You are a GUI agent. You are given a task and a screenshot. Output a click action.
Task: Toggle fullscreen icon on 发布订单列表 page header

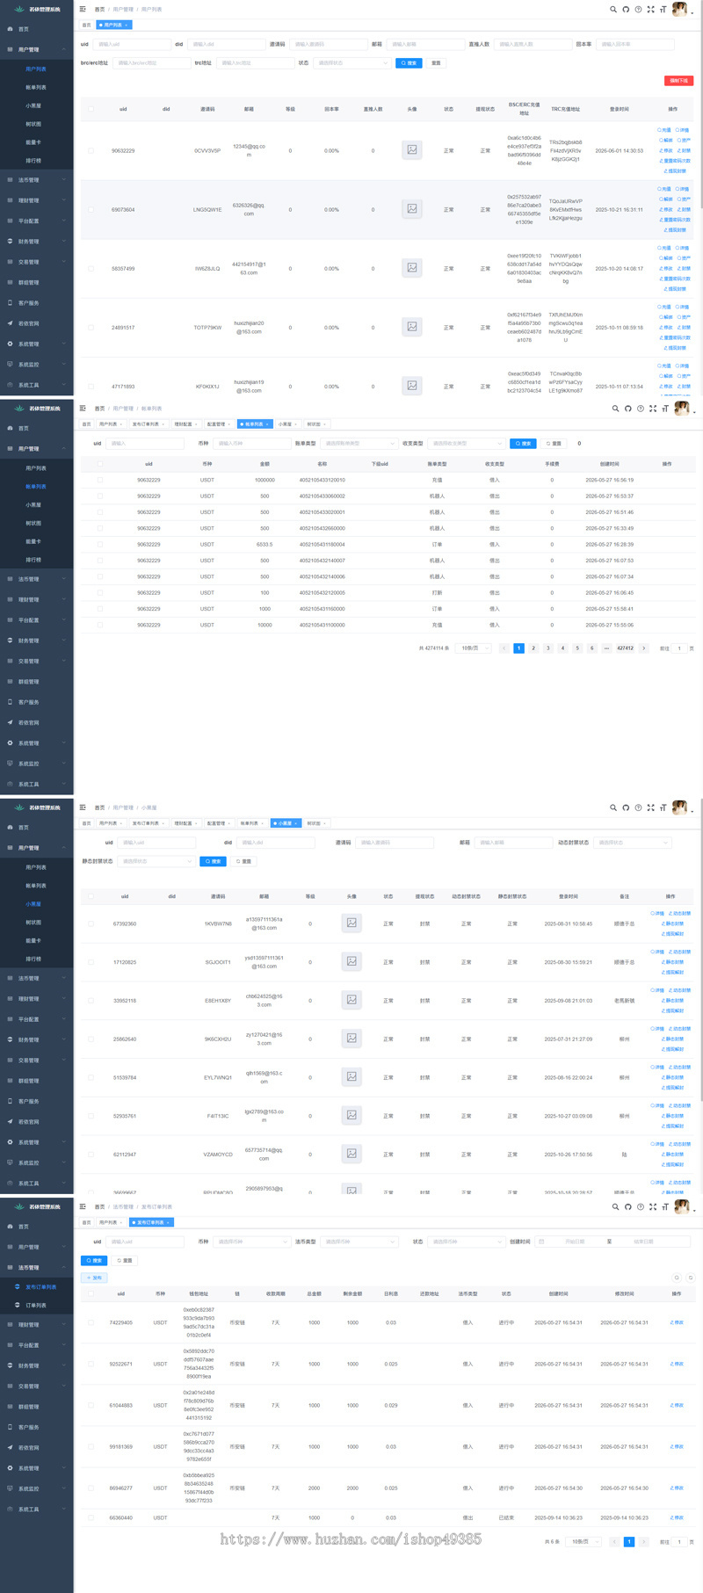pos(651,1206)
